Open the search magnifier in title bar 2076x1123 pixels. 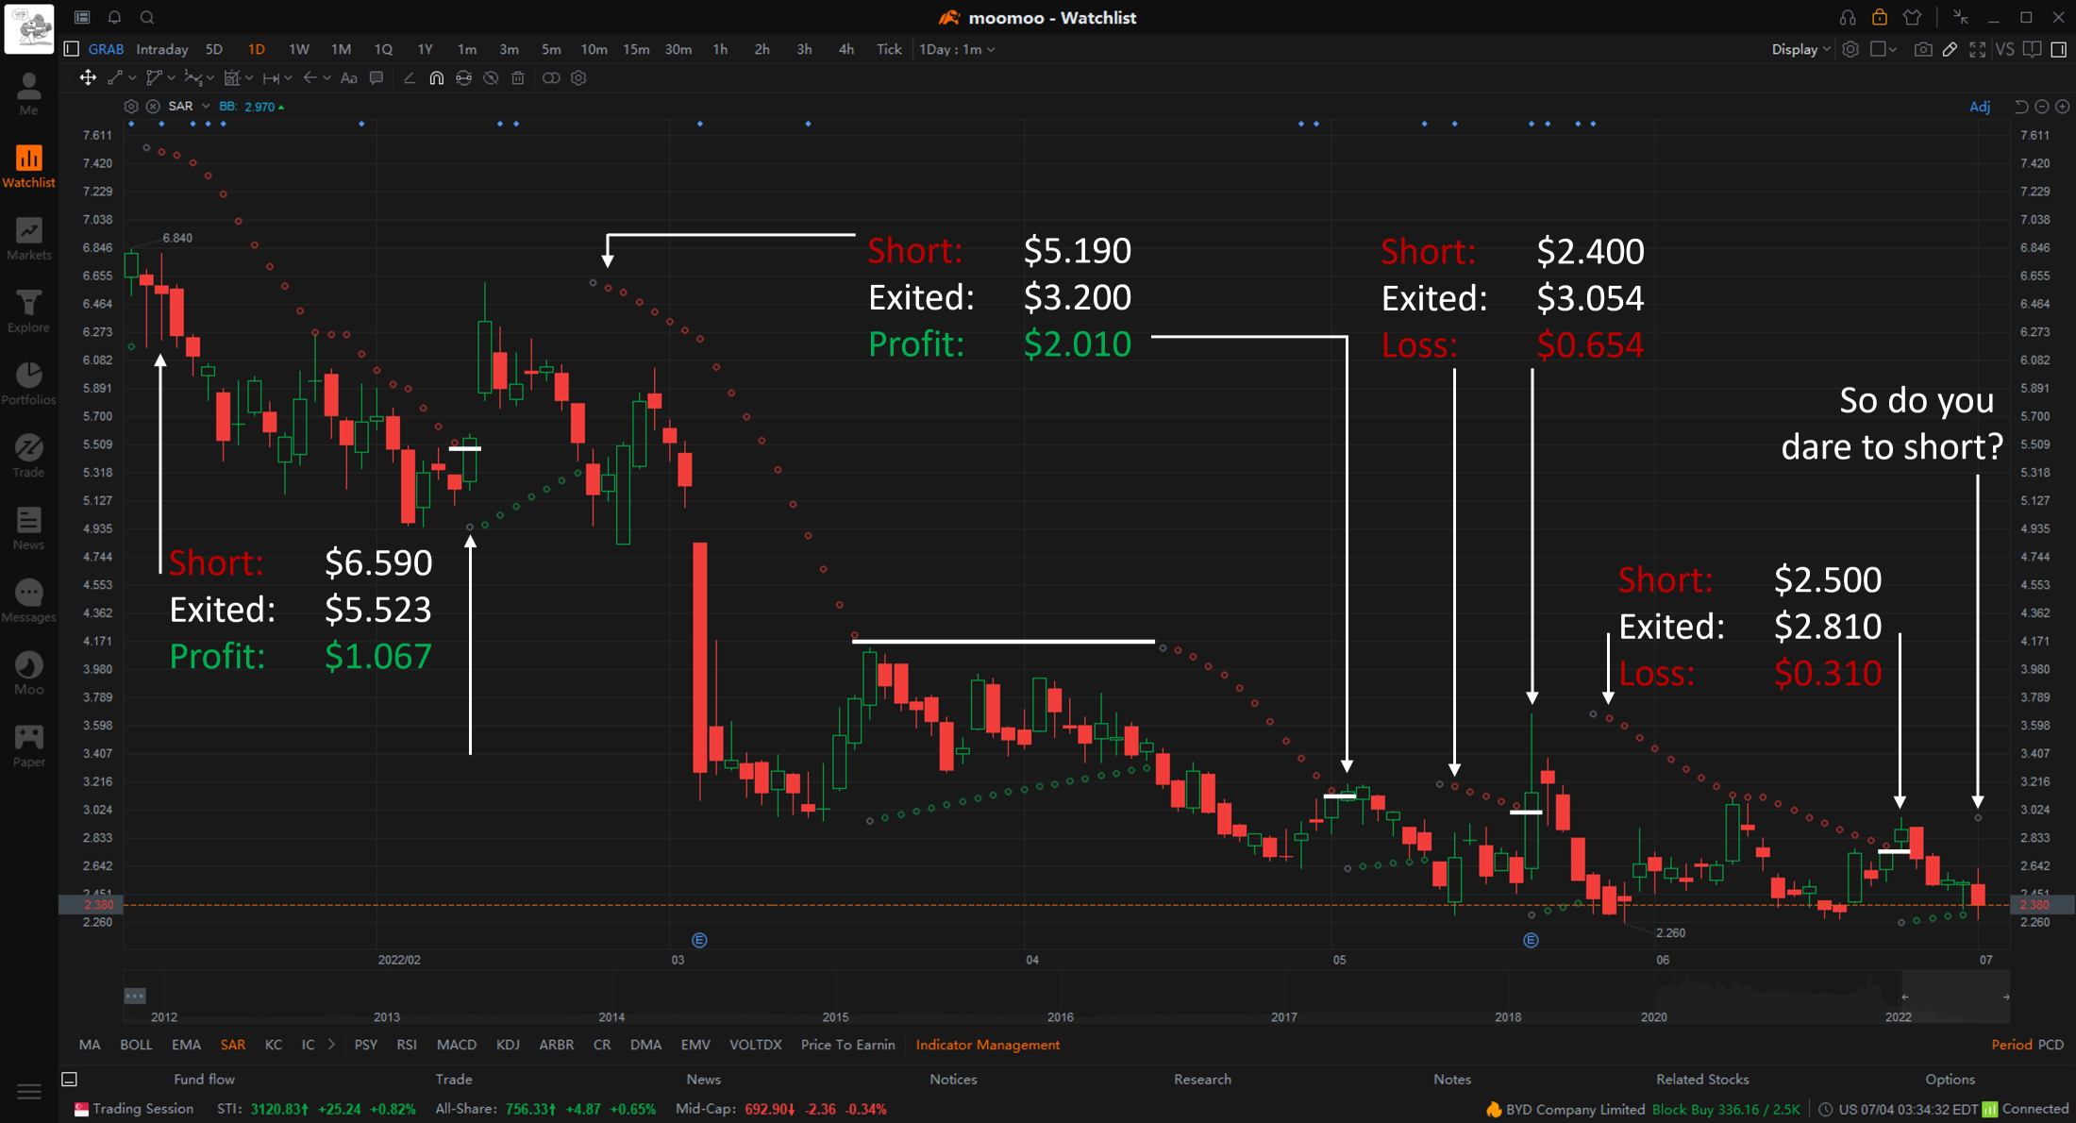pos(147,17)
